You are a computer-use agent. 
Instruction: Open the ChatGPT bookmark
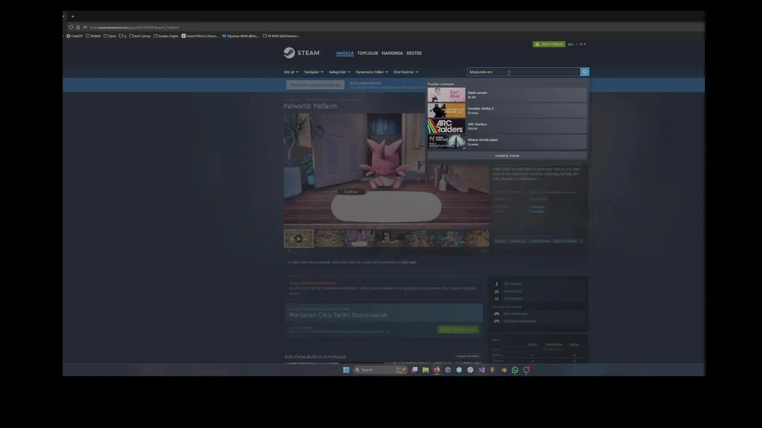pyautogui.click(x=74, y=36)
